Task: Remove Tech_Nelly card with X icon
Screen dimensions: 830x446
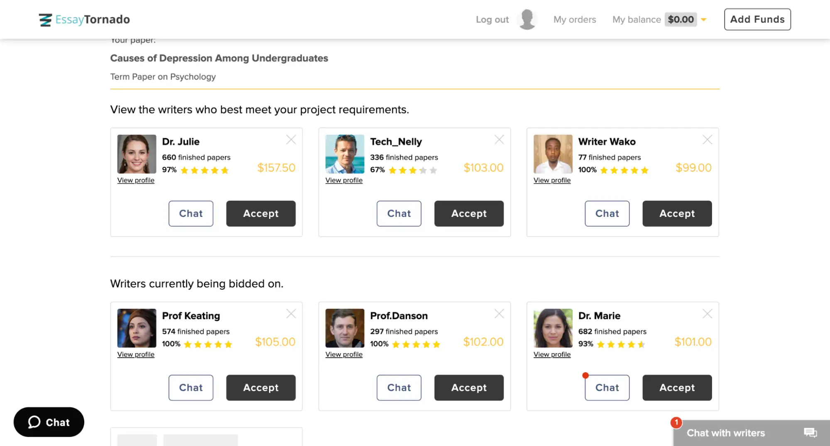Action: tap(499, 140)
